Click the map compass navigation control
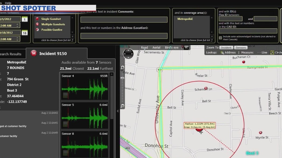Viewport: 282px width, 158px height. (128, 54)
